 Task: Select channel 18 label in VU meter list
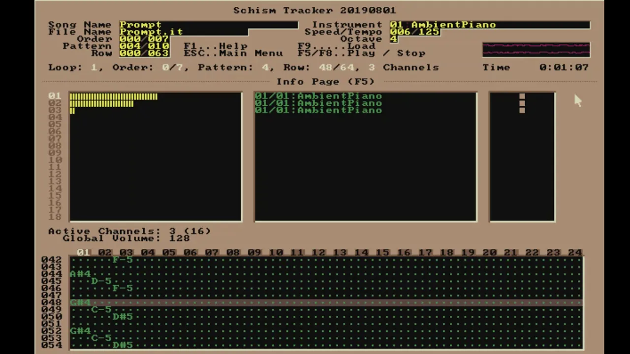pos(55,217)
